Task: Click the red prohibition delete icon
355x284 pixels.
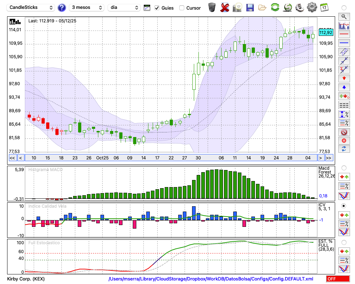Action: 344,132
